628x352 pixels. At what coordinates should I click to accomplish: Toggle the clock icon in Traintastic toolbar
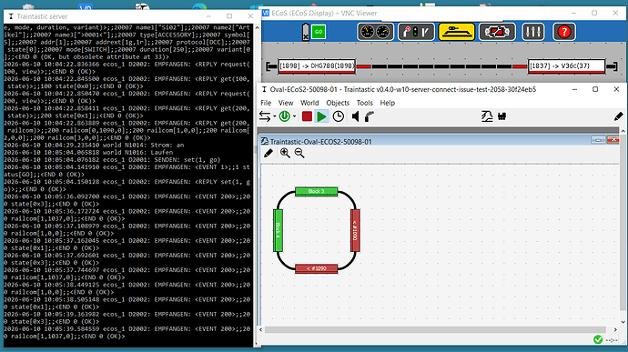point(339,116)
